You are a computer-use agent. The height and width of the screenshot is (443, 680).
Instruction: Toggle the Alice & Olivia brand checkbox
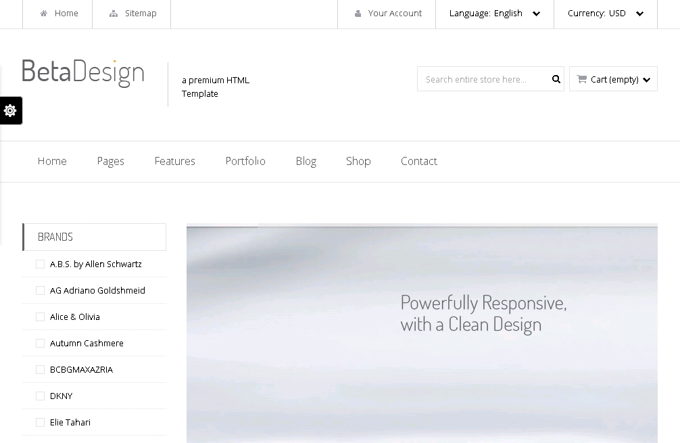click(40, 317)
